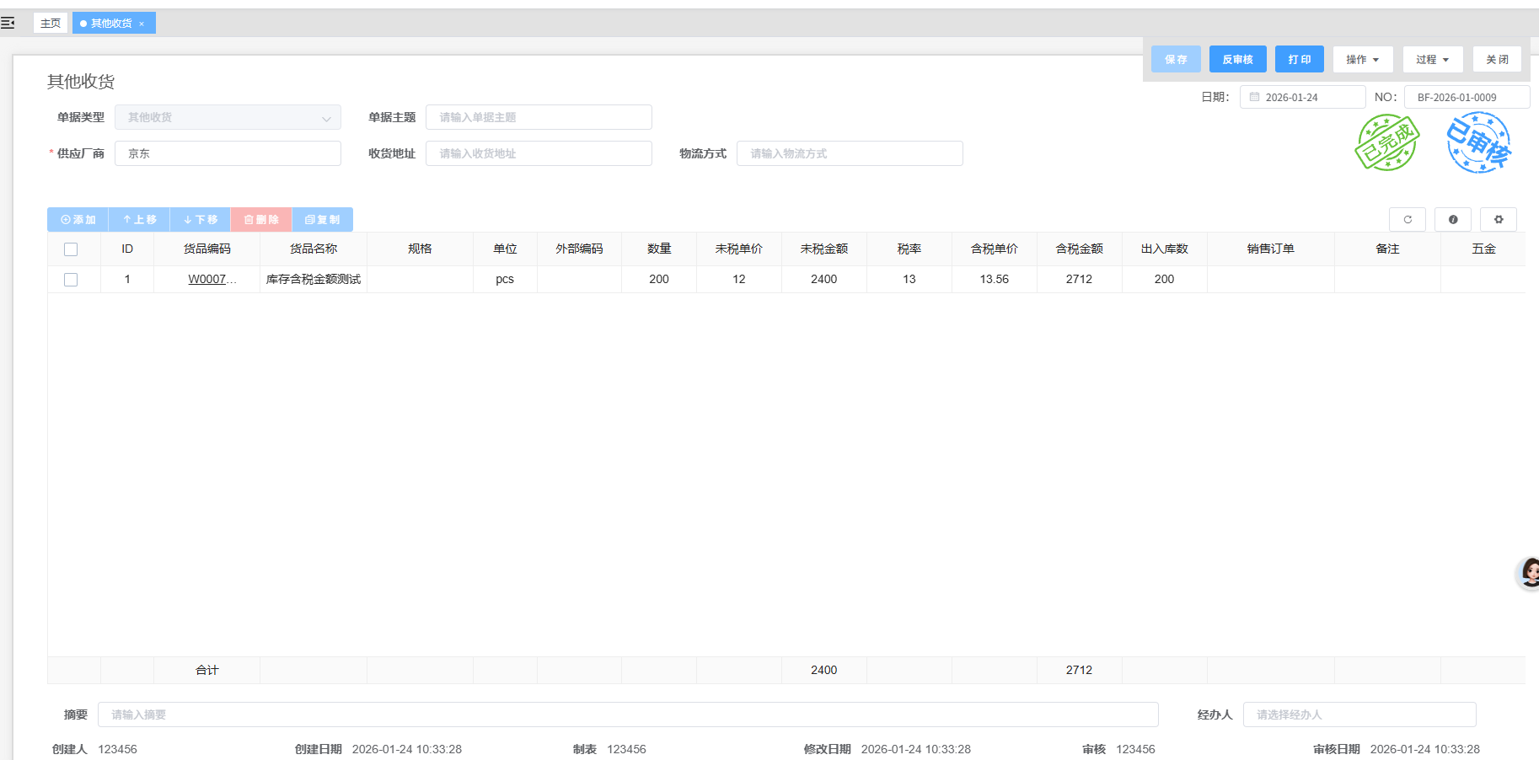1539x760 pixels.
Task: Click the table refresh icon
Action: coord(1407,219)
